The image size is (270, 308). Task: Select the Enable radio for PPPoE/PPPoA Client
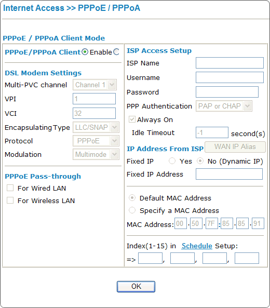(x=85, y=52)
